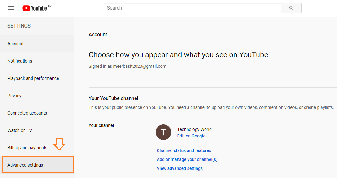This screenshot has height=178, width=337.
Task: Select Account in the settings sidebar
Action: [x=15, y=44]
